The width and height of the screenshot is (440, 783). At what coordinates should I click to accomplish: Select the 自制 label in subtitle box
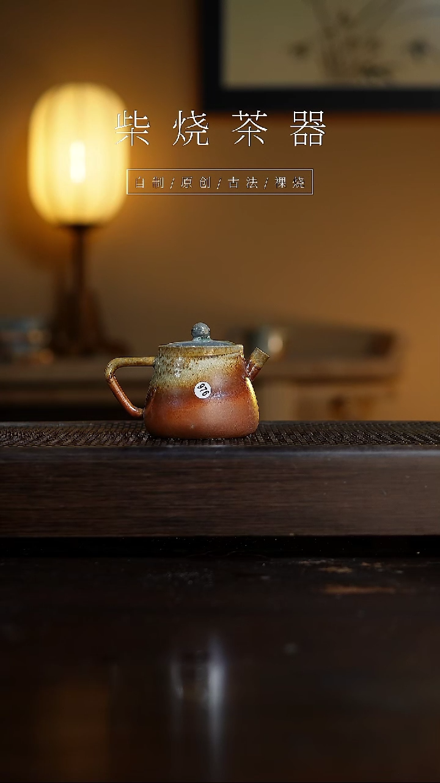pyautogui.click(x=150, y=182)
